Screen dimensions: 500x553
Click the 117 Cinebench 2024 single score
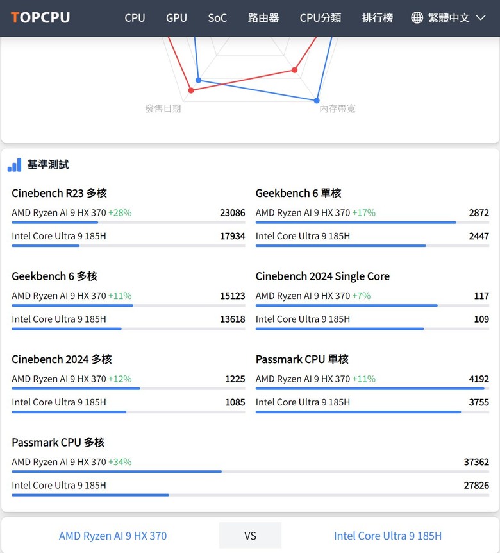tap(481, 296)
